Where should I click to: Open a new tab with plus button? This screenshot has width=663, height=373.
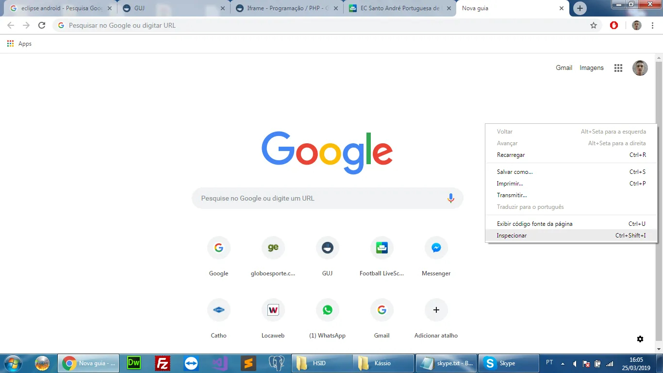coord(580,8)
